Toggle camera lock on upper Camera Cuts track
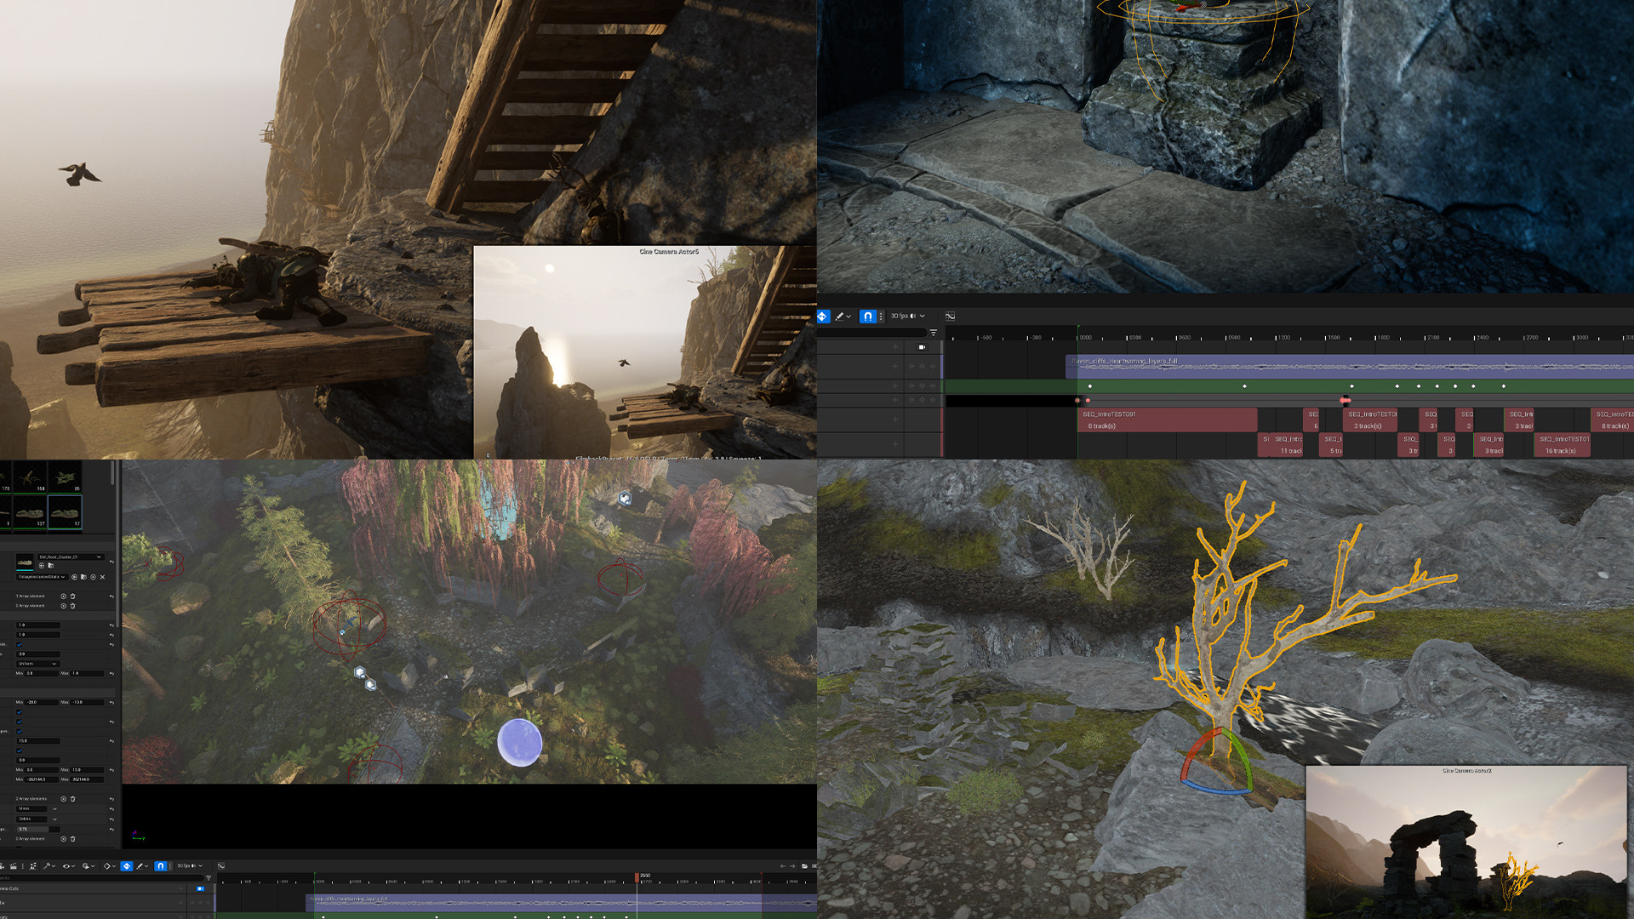The height and width of the screenshot is (919, 1634). tap(922, 347)
